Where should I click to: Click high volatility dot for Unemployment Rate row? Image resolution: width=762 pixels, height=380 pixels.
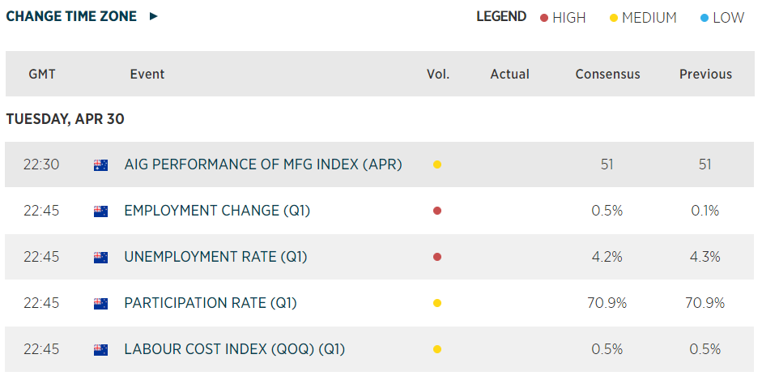click(x=437, y=258)
